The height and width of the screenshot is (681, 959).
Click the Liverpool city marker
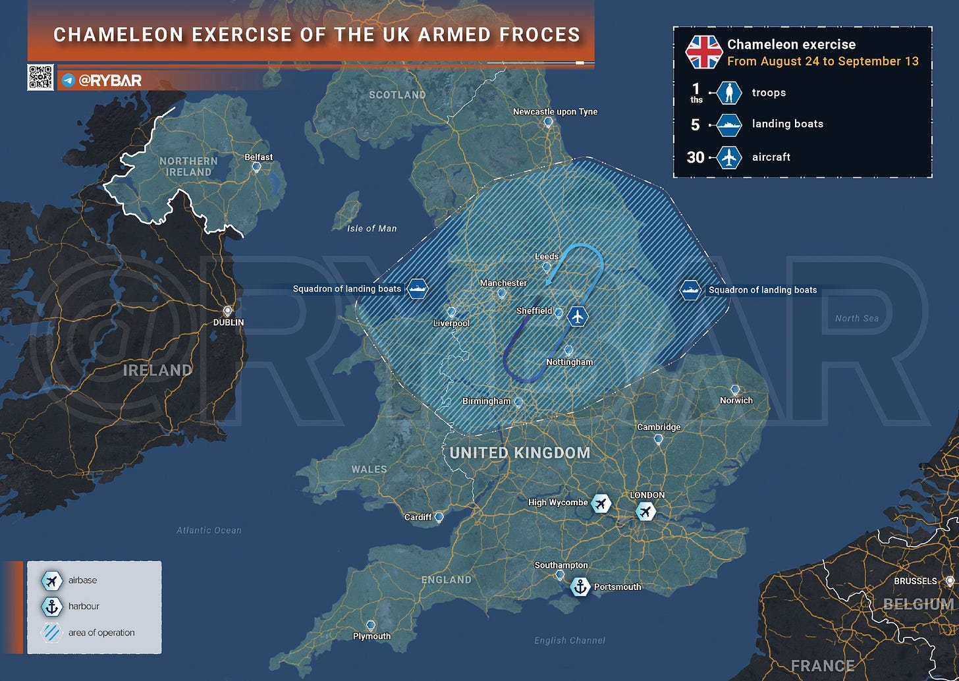coord(451,312)
